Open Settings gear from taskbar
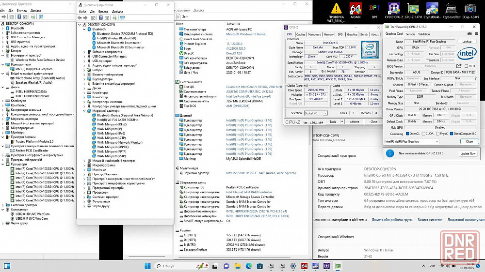The width and height of the screenshot is (485, 272). click(x=293, y=266)
